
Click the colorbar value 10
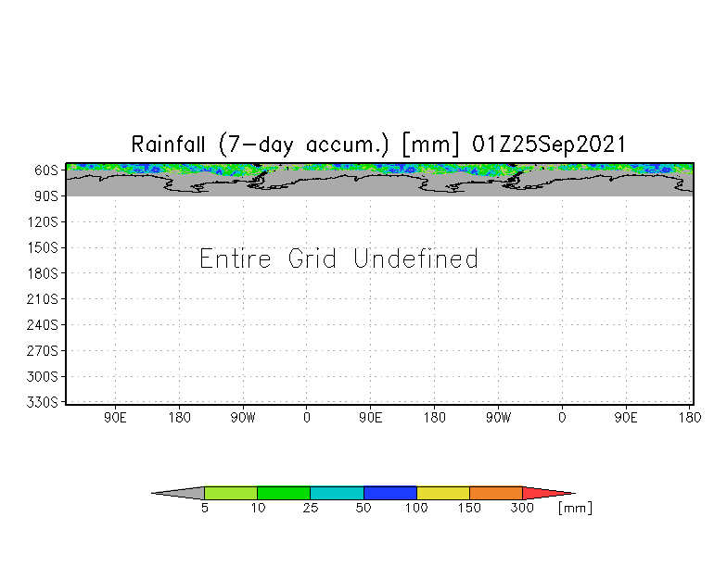pyautogui.click(x=258, y=508)
